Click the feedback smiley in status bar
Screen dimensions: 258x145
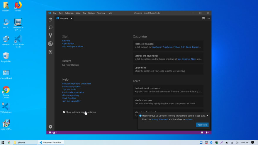(202, 132)
